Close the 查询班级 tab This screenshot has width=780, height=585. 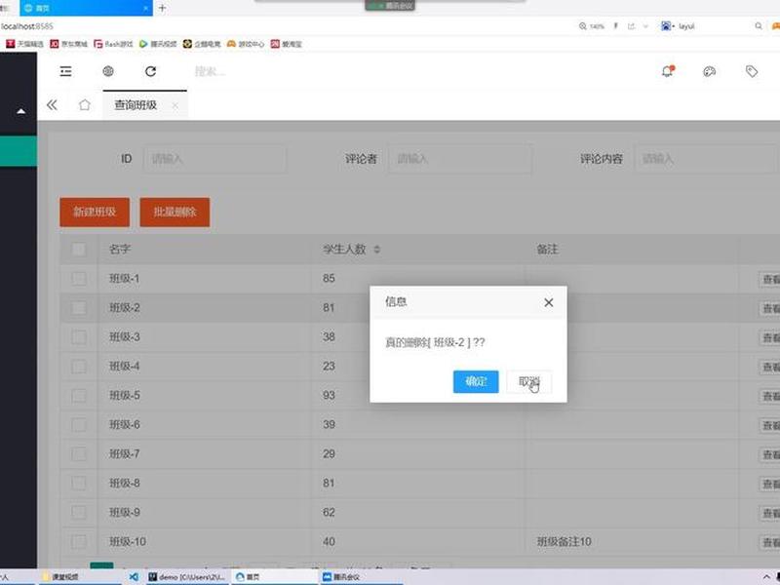coord(175,105)
